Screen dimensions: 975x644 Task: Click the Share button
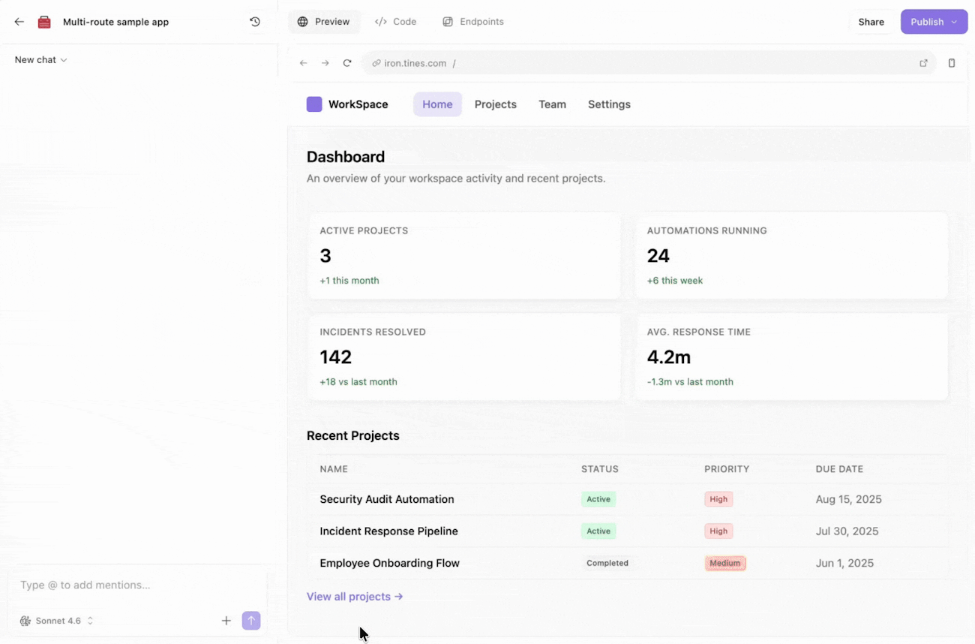click(871, 22)
